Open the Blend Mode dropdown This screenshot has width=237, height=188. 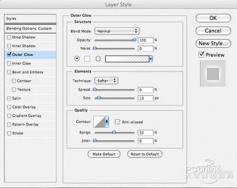(117, 31)
